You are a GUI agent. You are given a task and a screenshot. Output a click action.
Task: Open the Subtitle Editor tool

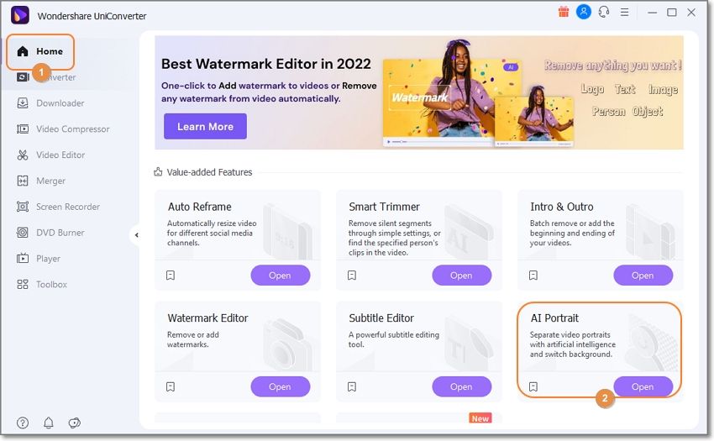(461, 386)
